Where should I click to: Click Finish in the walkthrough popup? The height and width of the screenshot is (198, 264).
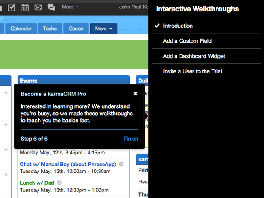pyautogui.click(x=131, y=139)
